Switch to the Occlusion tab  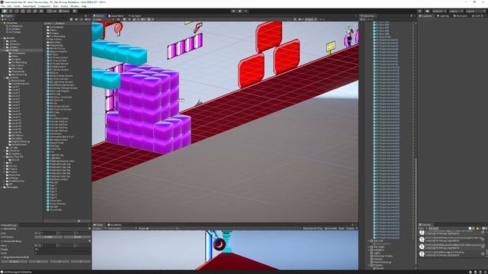(461, 15)
